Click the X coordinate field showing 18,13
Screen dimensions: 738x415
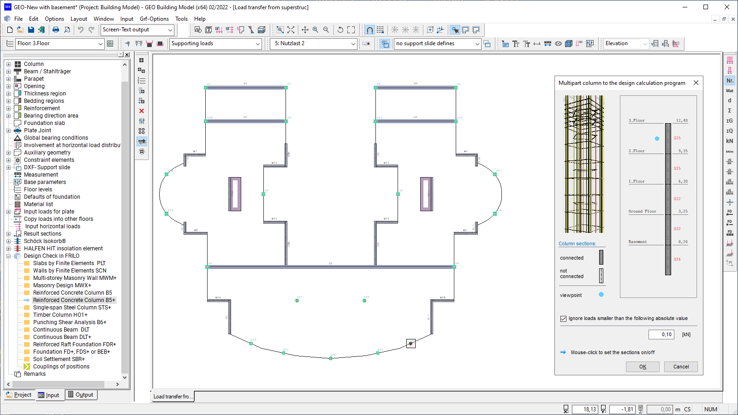584,409
